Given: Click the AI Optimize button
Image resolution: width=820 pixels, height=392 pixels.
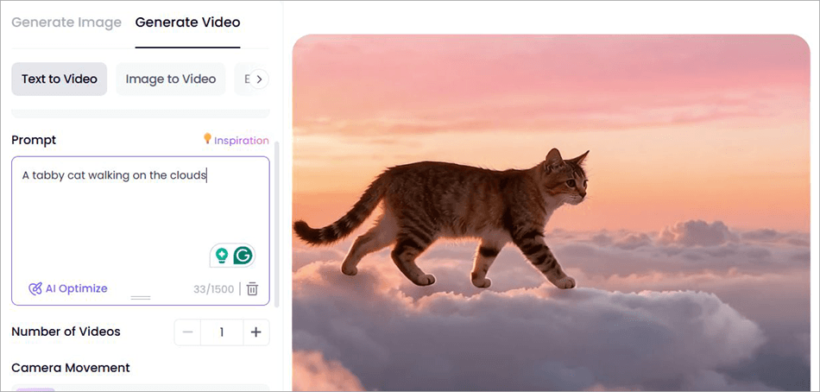Looking at the screenshot, I should [68, 288].
